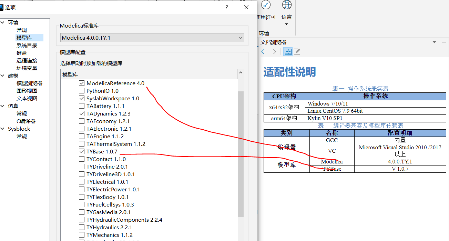The height and width of the screenshot is (241, 449).
Task: Select 模型浏览器 under 建模
Action: pyautogui.click(x=30, y=83)
